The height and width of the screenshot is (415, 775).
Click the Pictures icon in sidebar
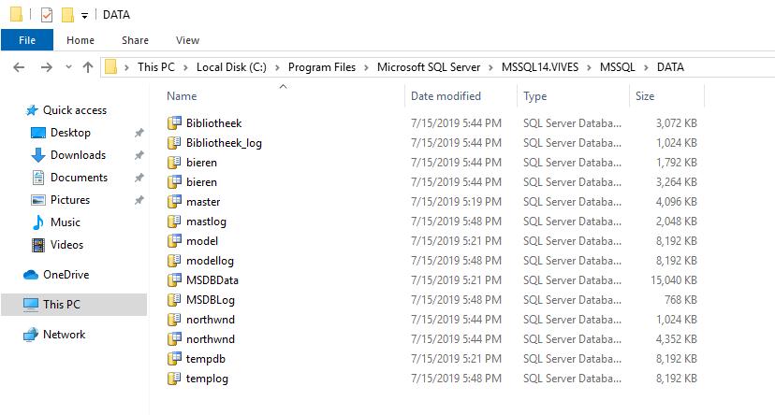(38, 200)
